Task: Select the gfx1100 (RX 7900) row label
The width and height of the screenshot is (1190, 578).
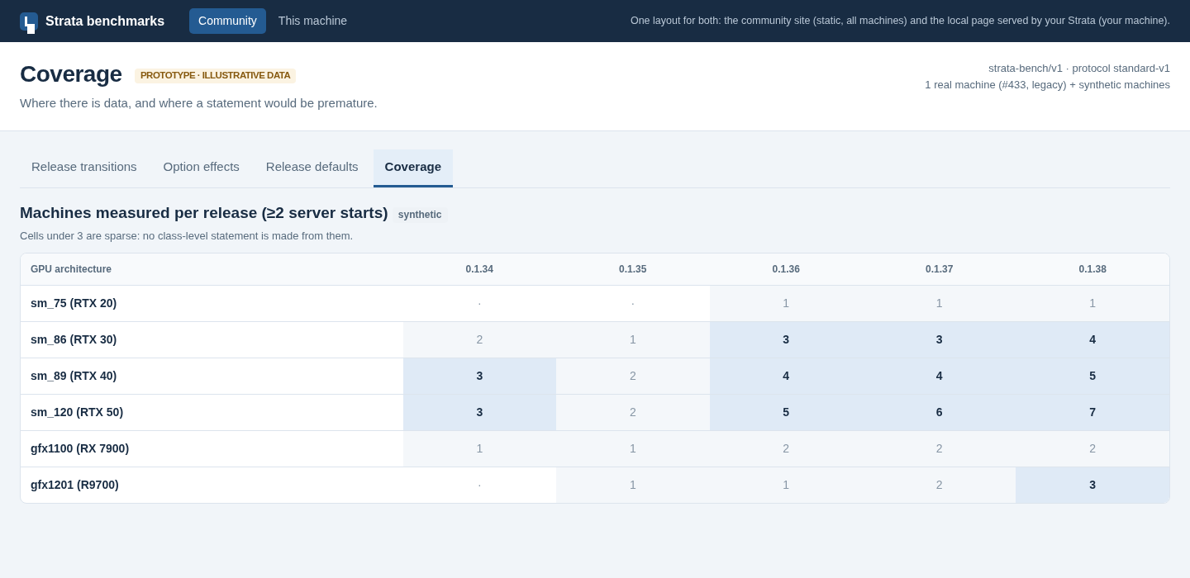Action: 79,448
